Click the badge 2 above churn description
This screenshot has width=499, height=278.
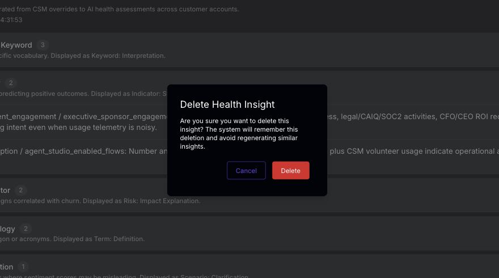[20, 190]
